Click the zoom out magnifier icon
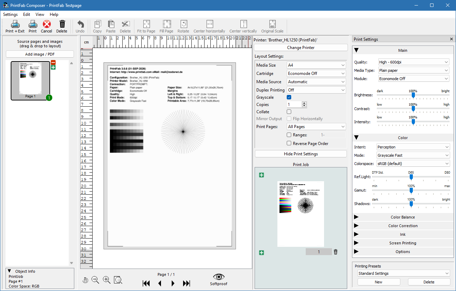 point(95,280)
